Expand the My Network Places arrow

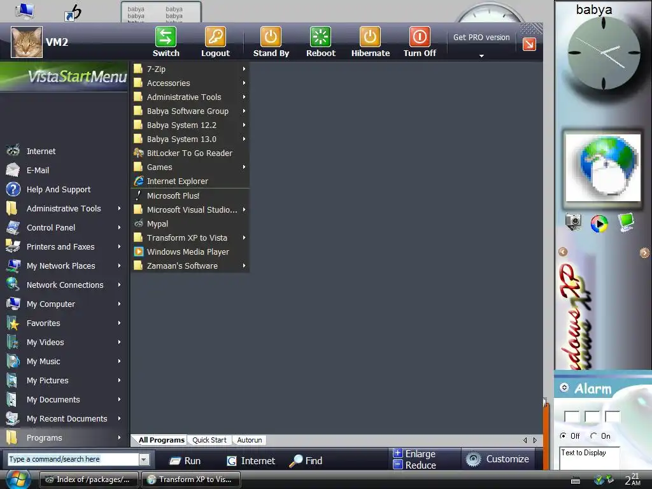(x=119, y=266)
